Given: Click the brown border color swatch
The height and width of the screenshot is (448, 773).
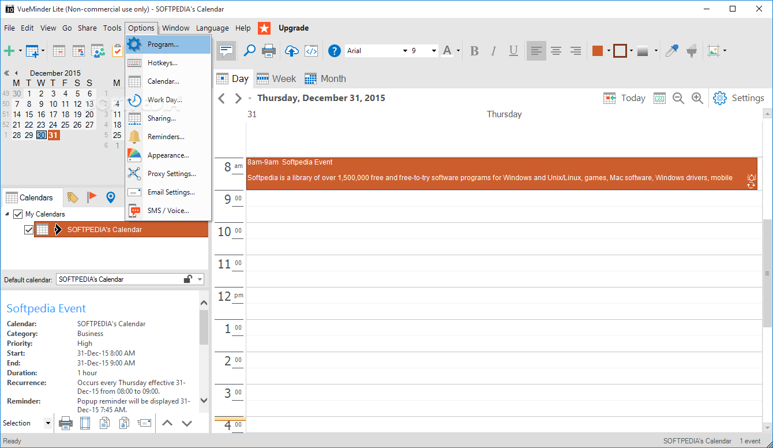Looking at the screenshot, I should click(x=620, y=51).
